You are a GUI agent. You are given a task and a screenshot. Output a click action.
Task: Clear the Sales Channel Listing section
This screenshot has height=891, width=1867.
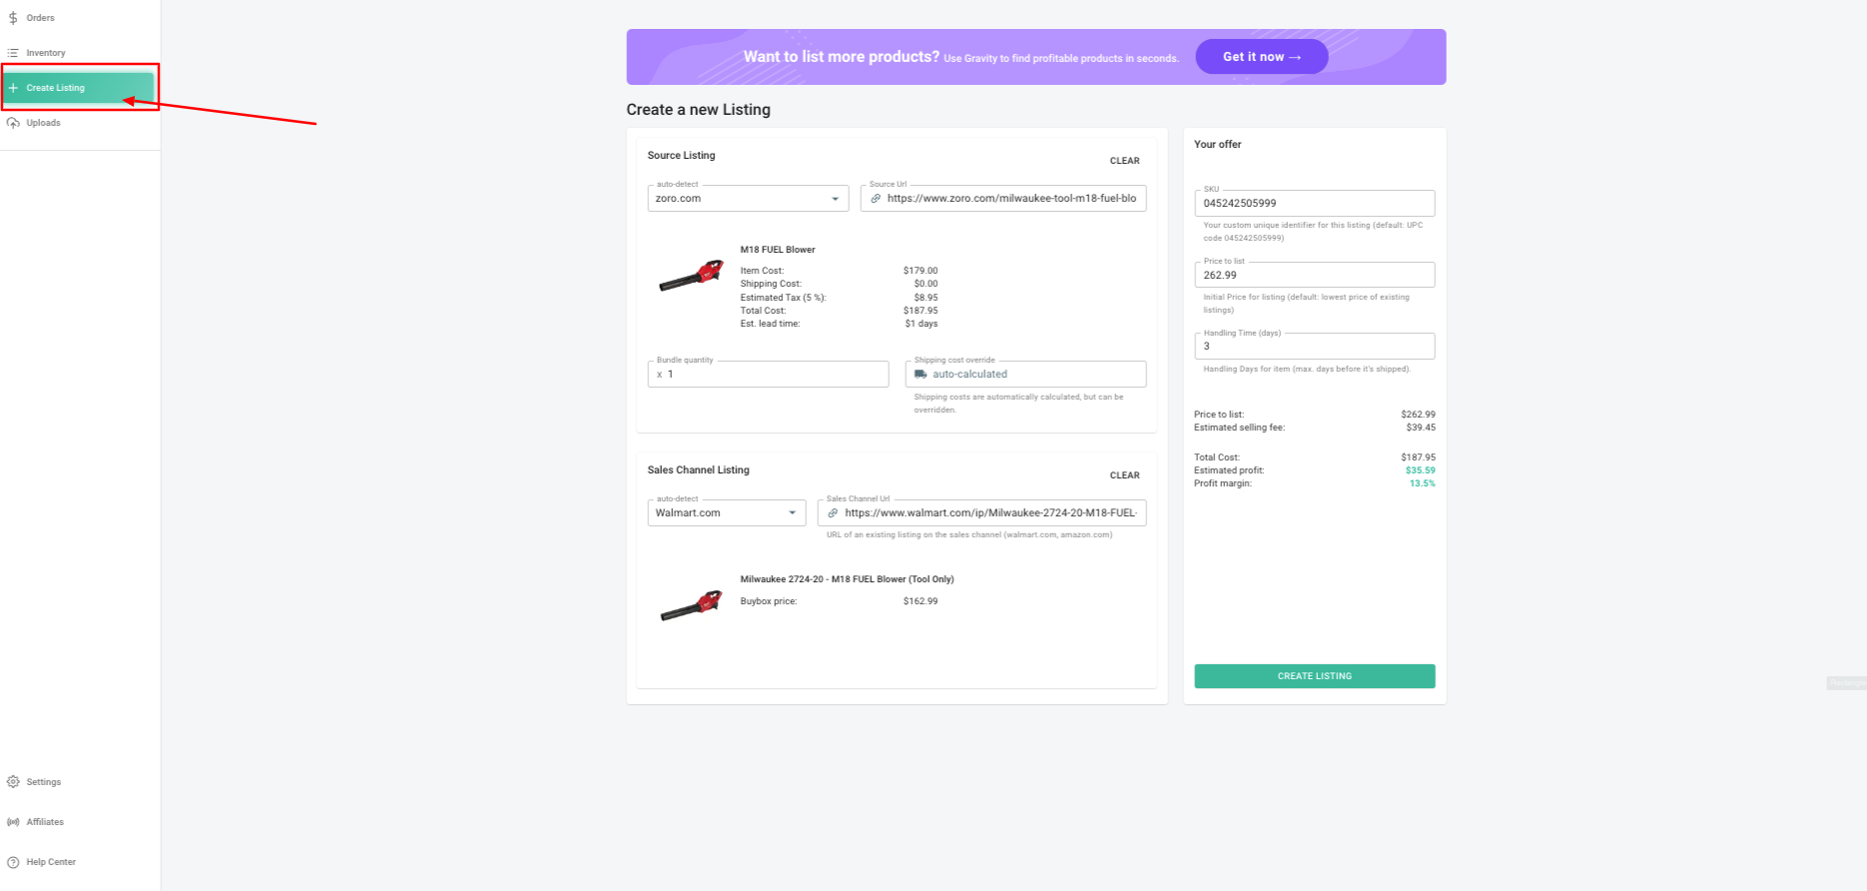(1124, 475)
